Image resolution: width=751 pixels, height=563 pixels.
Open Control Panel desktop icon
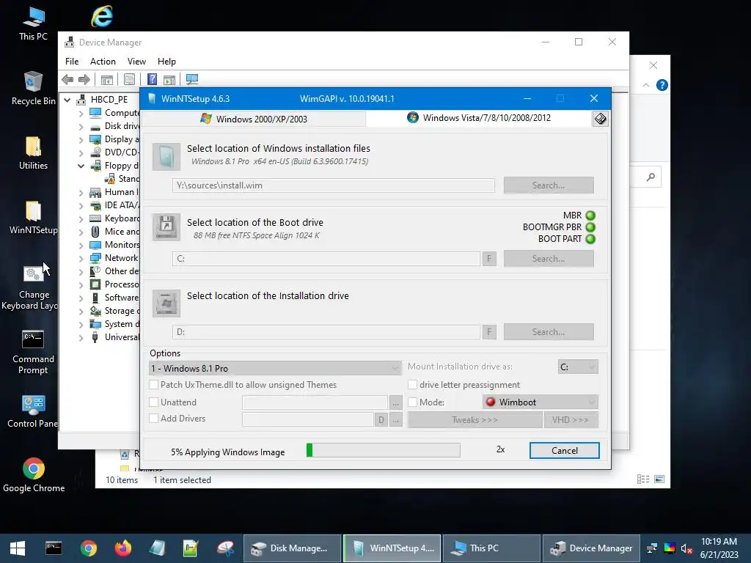pyautogui.click(x=33, y=411)
